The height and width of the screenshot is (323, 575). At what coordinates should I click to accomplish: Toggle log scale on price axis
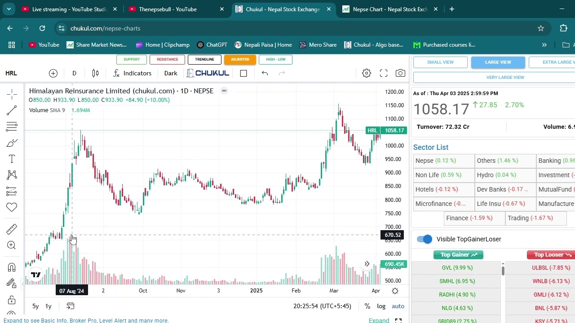click(381, 306)
